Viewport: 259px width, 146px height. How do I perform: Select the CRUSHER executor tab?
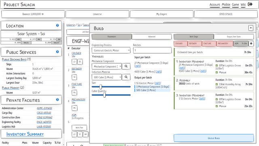coord(180,43)
